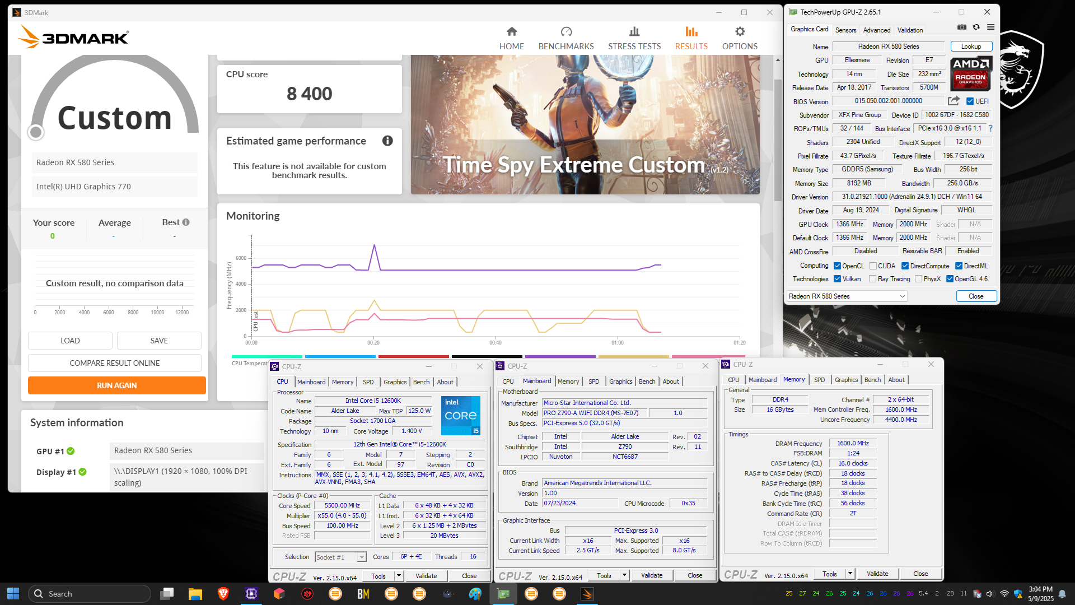Switch to 3DMark via its taskbar icon
This screenshot has width=1075, height=605.
587,594
